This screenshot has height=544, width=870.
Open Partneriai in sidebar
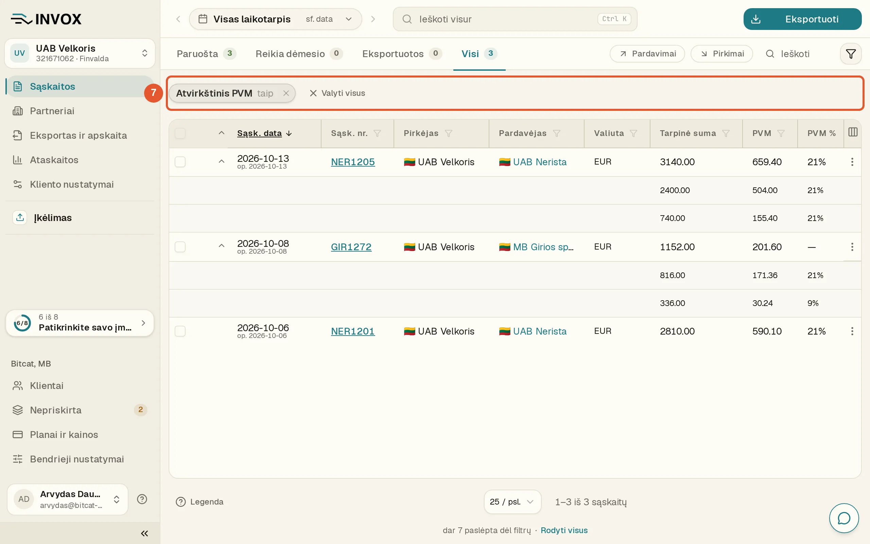click(x=80, y=111)
